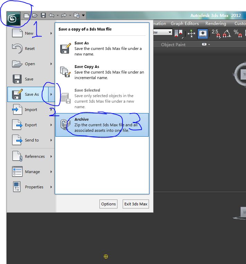The height and width of the screenshot is (264, 246).
Task: Choose Save As in the submenu panel
Action: coord(102,49)
